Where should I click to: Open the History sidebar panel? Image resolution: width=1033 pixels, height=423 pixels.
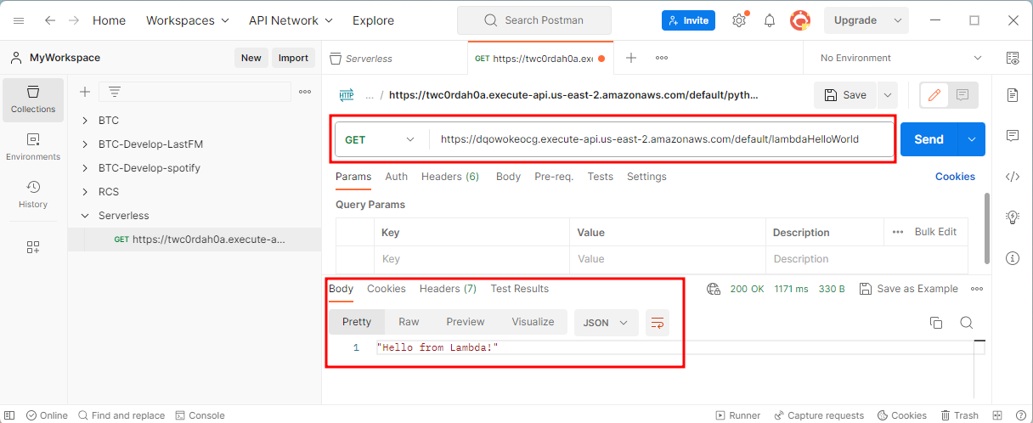[x=33, y=195]
